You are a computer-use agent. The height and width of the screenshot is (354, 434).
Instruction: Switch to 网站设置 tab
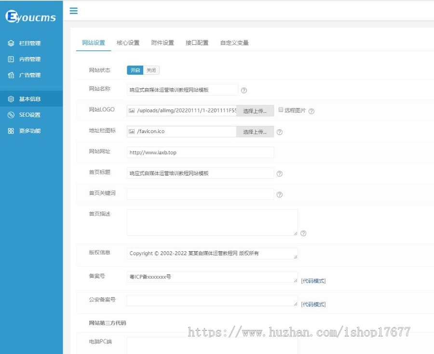click(x=94, y=42)
